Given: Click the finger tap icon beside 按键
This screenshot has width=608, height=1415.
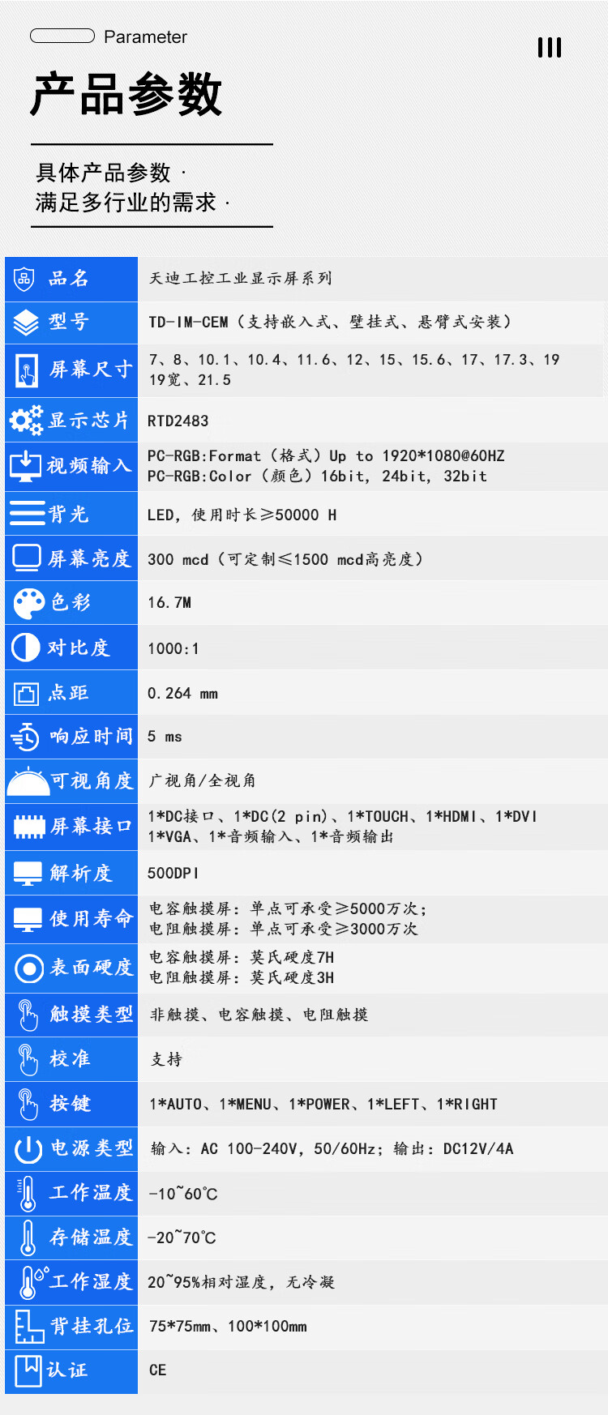Looking at the screenshot, I should (28, 1104).
